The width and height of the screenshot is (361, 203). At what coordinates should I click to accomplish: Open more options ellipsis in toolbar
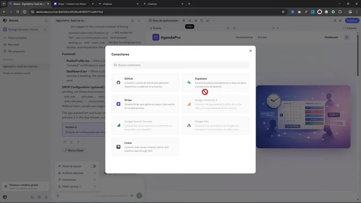(214, 21)
